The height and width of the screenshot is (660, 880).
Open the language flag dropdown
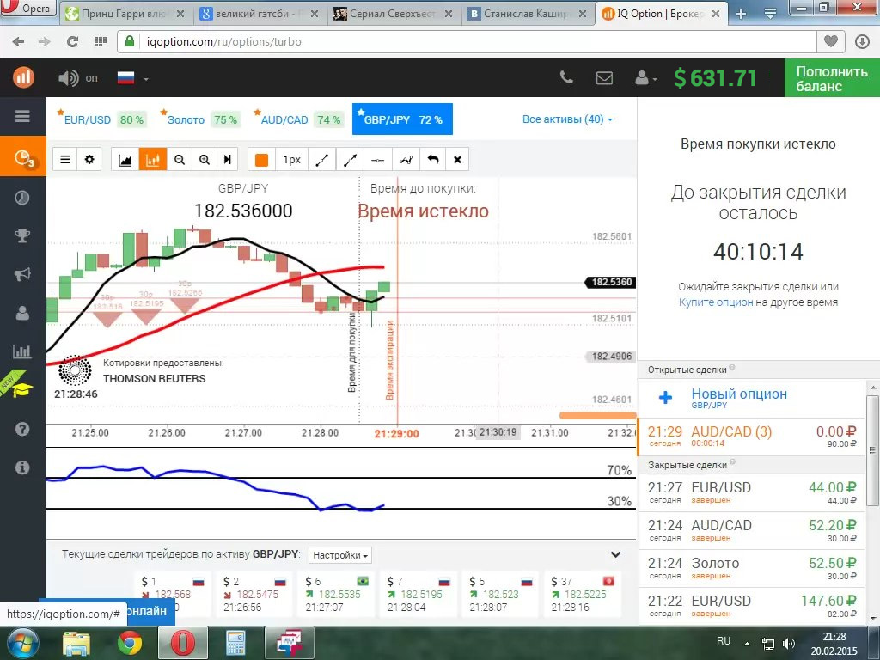(132, 78)
